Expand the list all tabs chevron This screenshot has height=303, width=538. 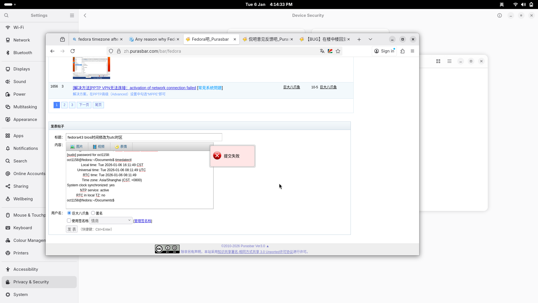pos(370,39)
